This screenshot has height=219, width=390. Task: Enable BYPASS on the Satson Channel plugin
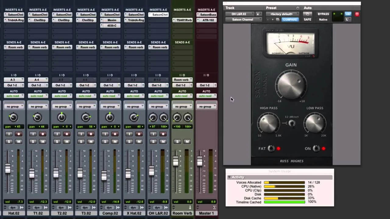323,14
